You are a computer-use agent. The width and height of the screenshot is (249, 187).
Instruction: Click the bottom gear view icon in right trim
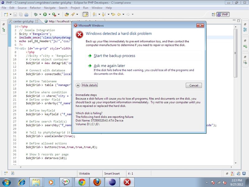(245, 63)
